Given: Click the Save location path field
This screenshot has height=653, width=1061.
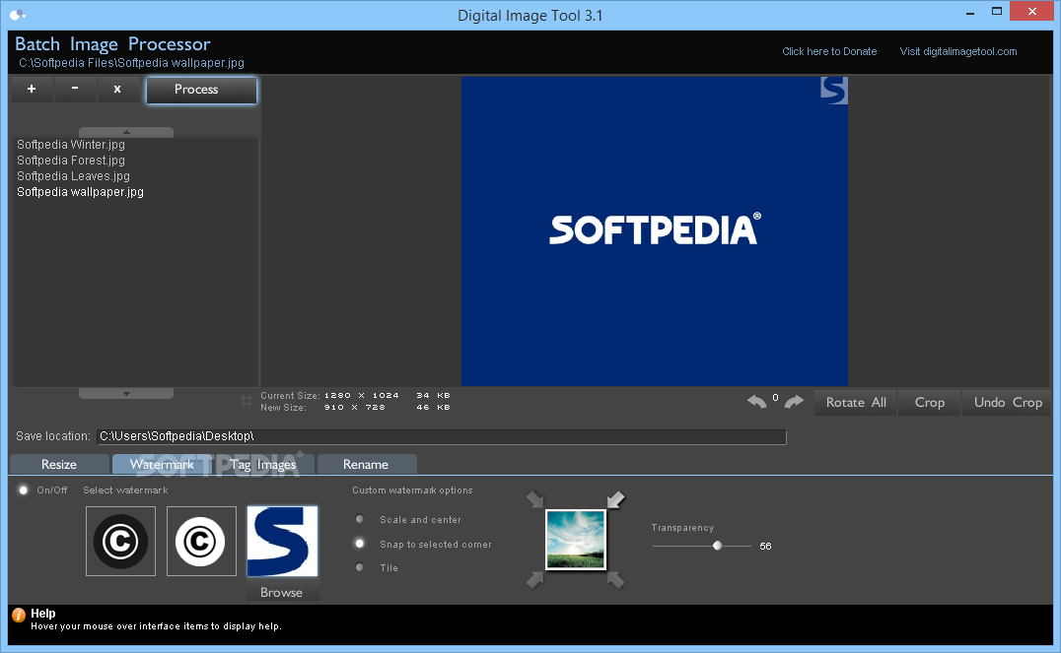Looking at the screenshot, I should coord(441,436).
